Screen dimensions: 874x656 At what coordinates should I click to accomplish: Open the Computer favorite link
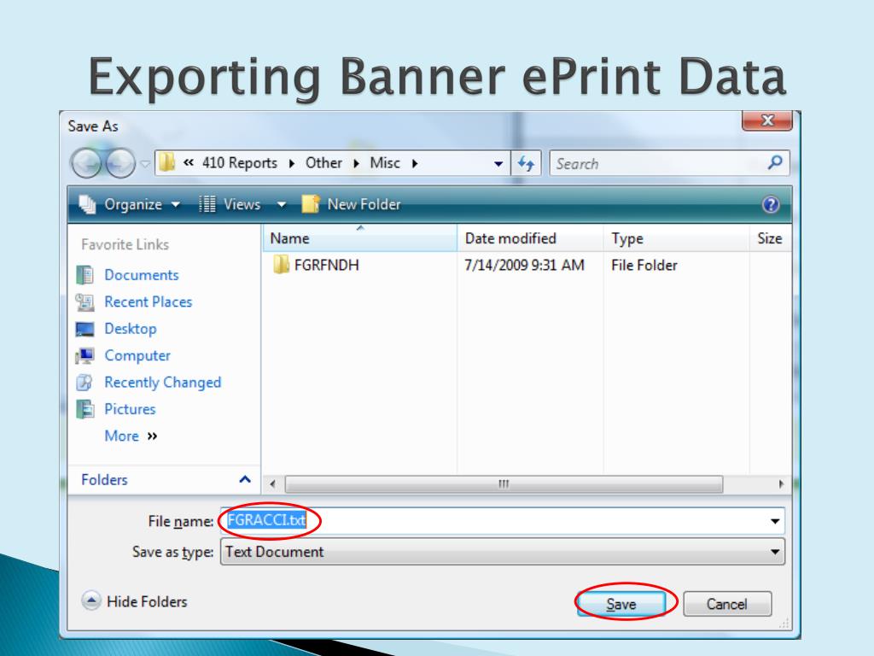(137, 355)
